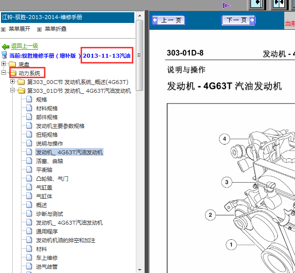Click 菜单展开 to expand the menu
The image size is (295, 273).
(20, 29)
